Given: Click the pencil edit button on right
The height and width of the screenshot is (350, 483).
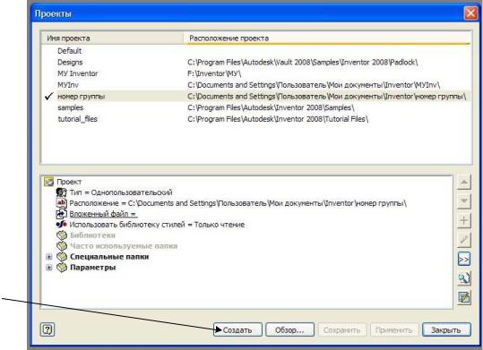Looking at the screenshot, I should click(x=464, y=240).
